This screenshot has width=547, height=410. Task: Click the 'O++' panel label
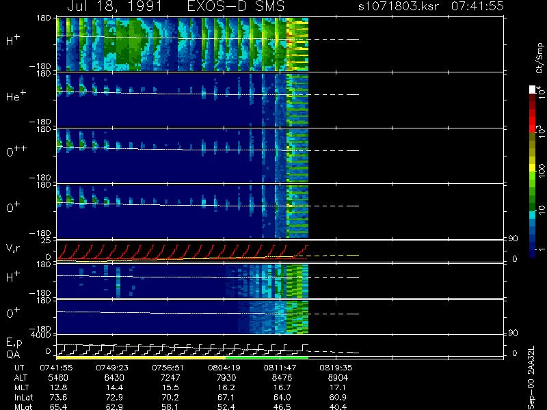[15, 151]
